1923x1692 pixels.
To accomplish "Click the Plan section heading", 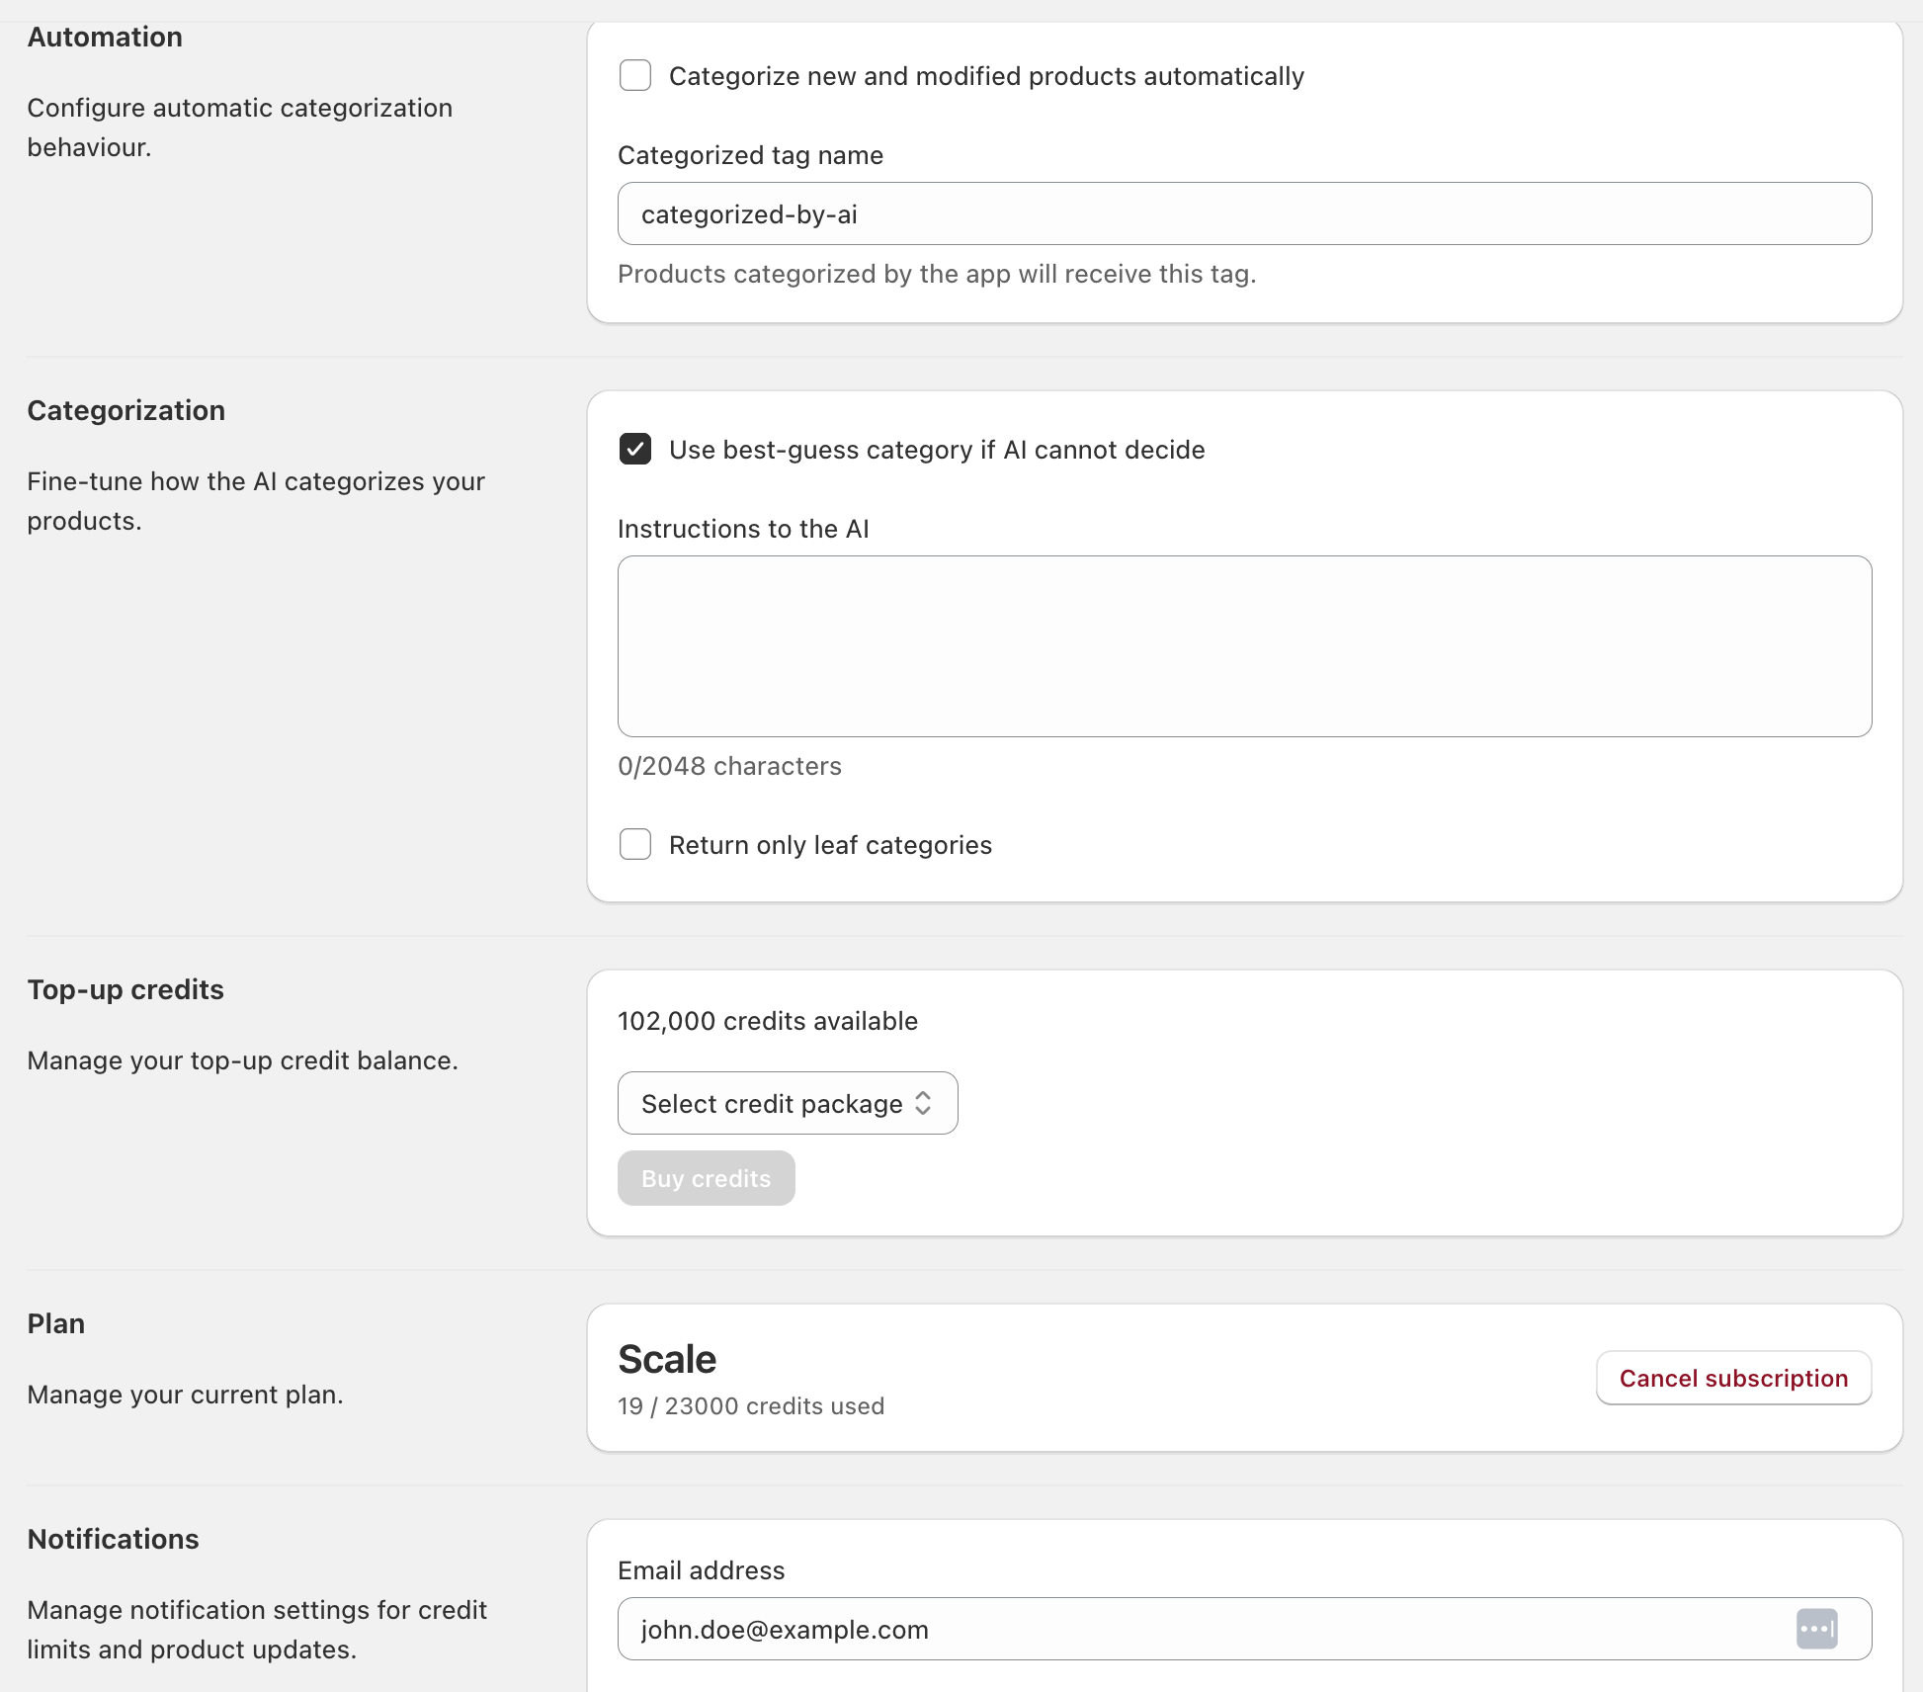I will [56, 1323].
